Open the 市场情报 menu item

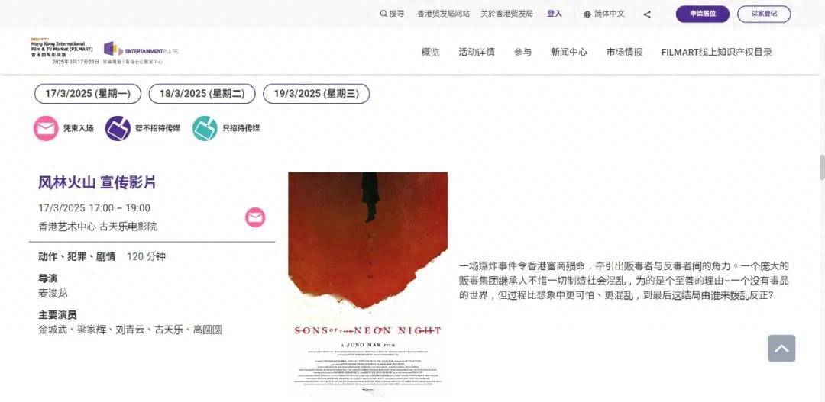tap(624, 52)
